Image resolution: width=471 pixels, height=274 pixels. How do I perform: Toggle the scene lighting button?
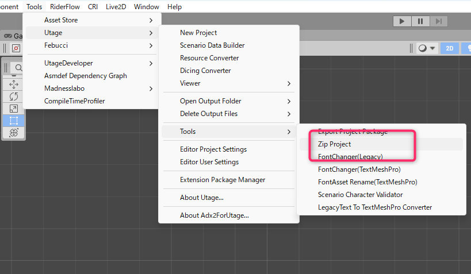coord(466,48)
